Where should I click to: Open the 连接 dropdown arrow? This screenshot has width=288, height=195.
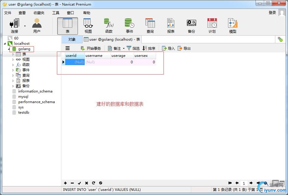(x=25, y=26)
